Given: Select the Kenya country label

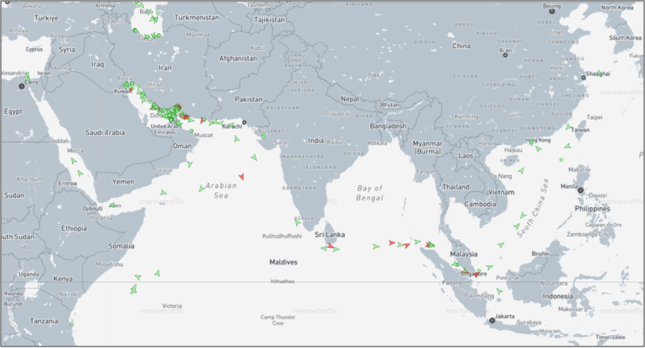Looking at the screenshot, I should click(x=63, y=279).
